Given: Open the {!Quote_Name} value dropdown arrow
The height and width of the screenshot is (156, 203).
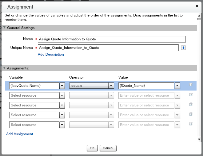Looking at the screenshot, I should (x=177, y=86).
